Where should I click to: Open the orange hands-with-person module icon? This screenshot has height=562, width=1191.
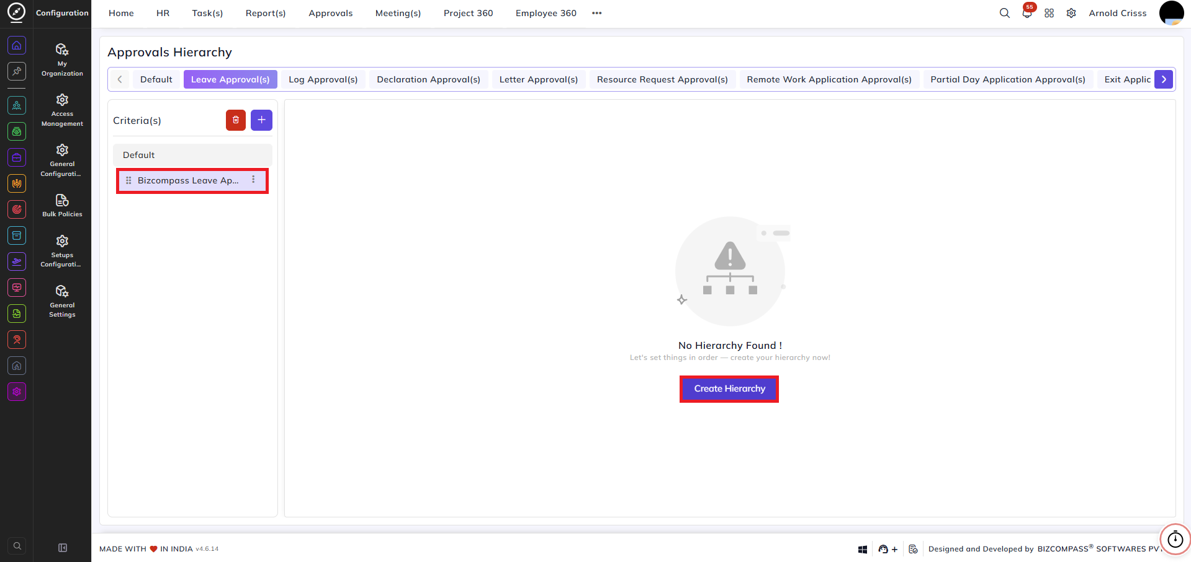[x=17, y=183]
